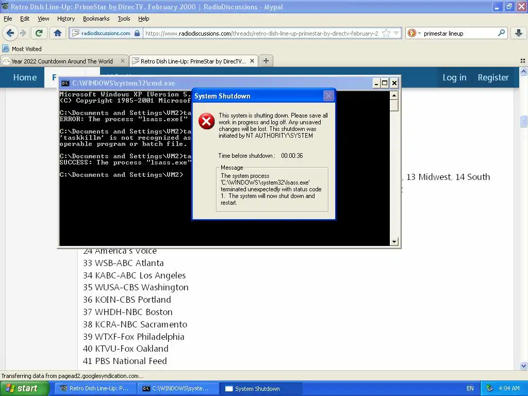Switch to Retro Dish Line-Up taskbar button
This screenshot has height=396, width=528.
(x=95, y=389)
